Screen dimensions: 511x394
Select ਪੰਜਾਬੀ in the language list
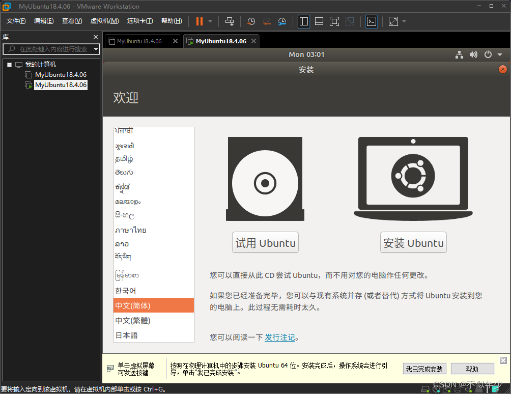click(154, 131)
